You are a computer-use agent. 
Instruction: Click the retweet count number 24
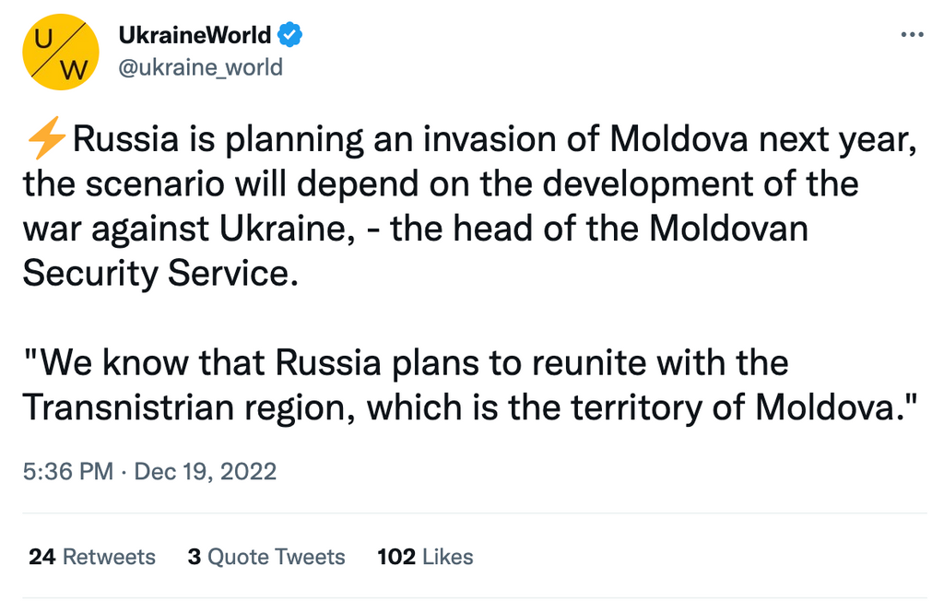click(x=41, y=557)
